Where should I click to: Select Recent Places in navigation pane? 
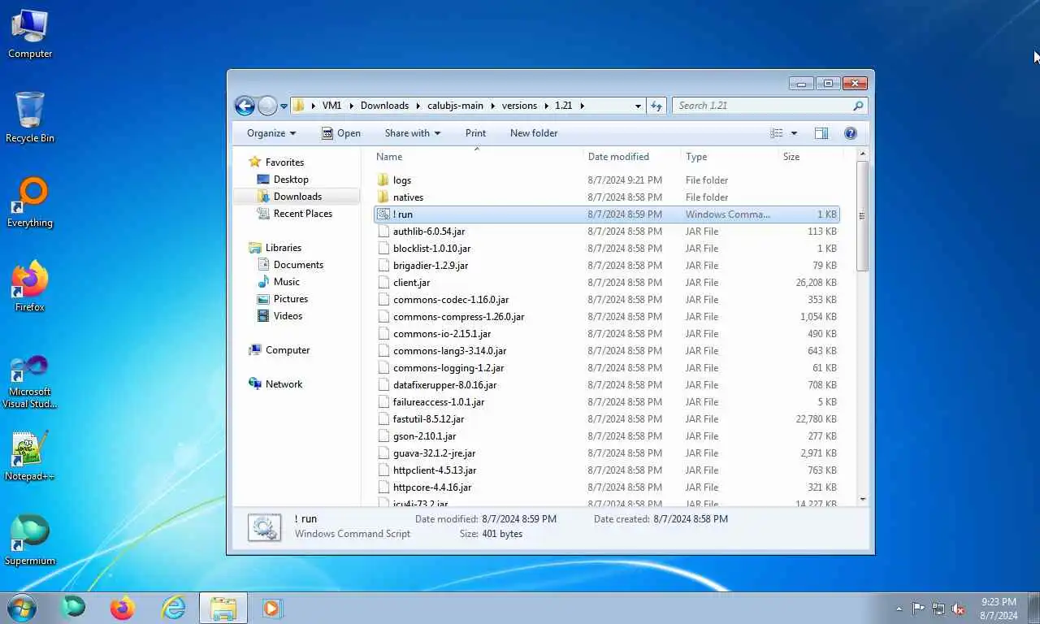pyautogui.click(x=302, y=214)
